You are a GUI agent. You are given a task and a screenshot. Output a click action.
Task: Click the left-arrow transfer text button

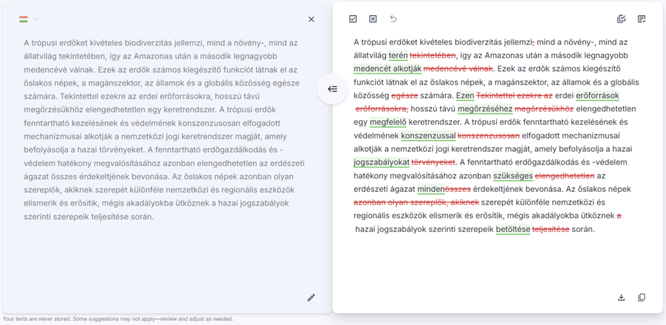pyautogui.click(x=332, y=89)
